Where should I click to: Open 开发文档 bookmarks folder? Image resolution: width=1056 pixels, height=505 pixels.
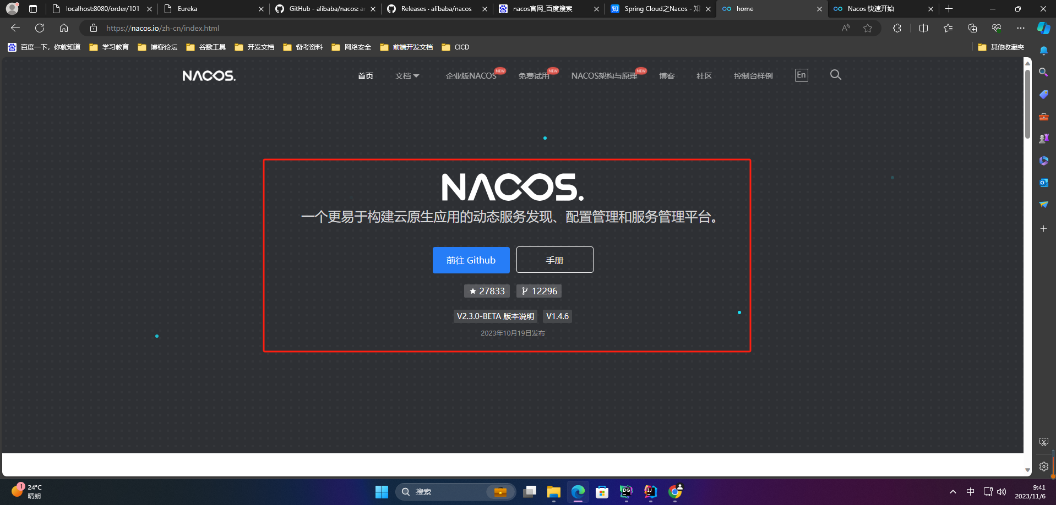tap(254, 47)
